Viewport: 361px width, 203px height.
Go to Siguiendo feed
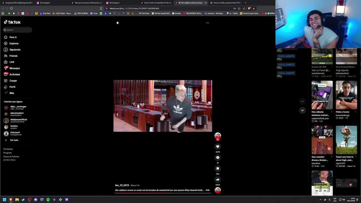click(15, 50)
